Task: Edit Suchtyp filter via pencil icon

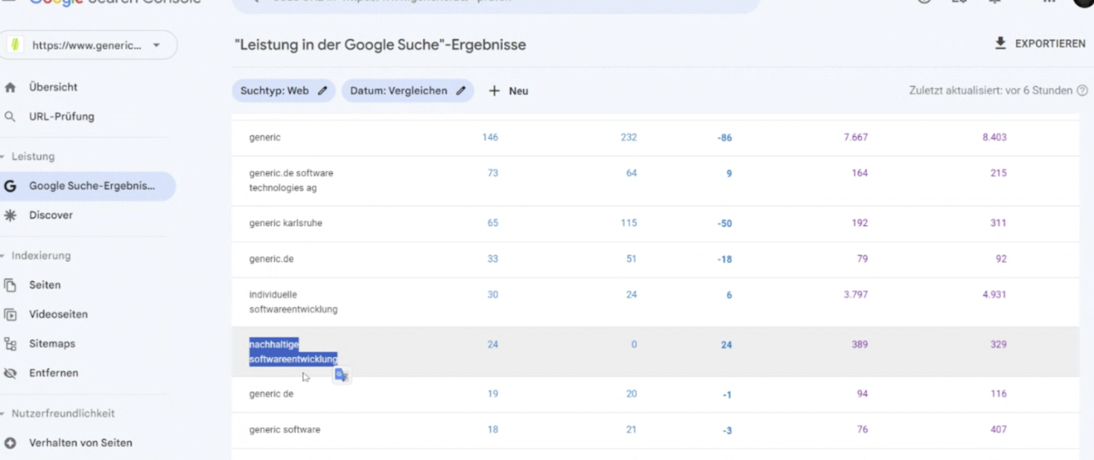Action: tap(323, 91)
